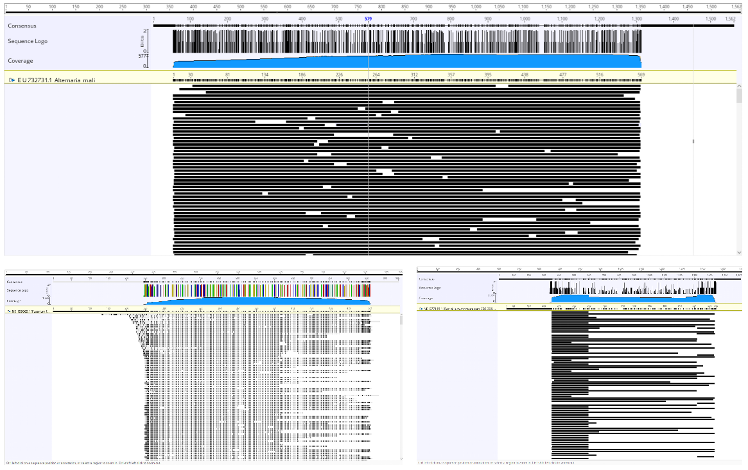Click the vertical scrollbar thumb in top panel
748x470 pixels.
(x=739, y=96)
